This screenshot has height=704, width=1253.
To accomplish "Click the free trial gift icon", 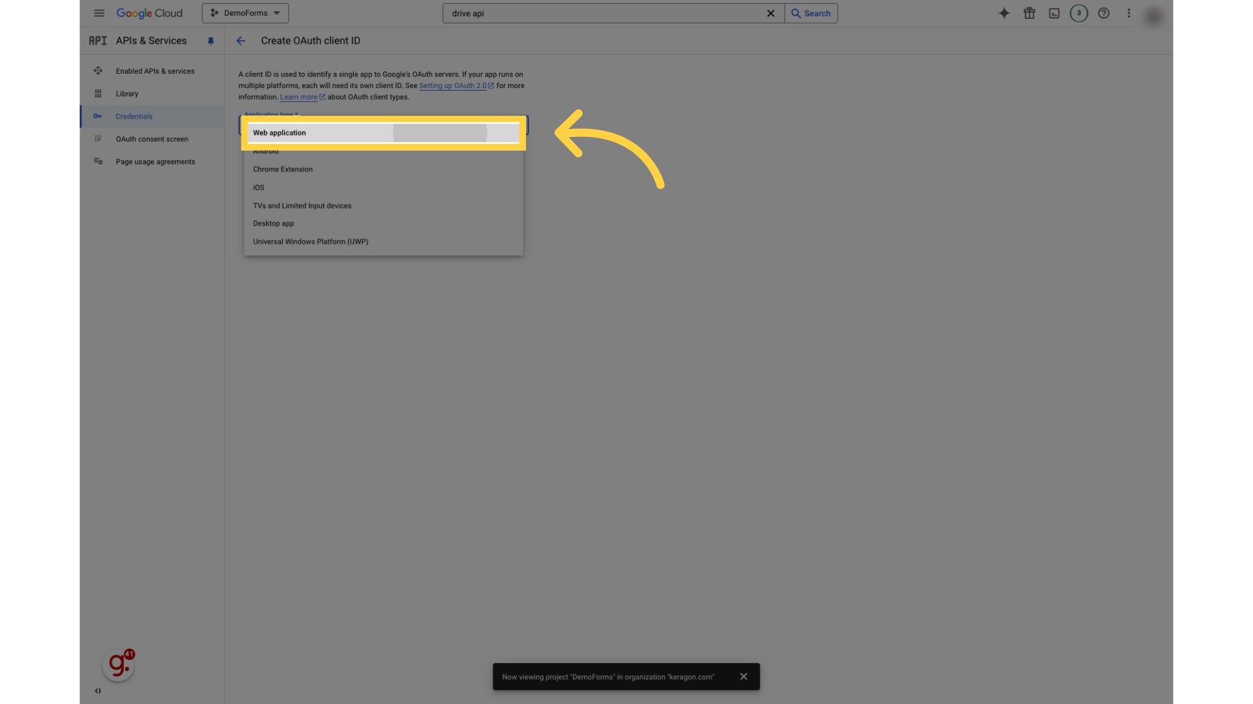I will pyautogui.click(x=1029, y=13).
